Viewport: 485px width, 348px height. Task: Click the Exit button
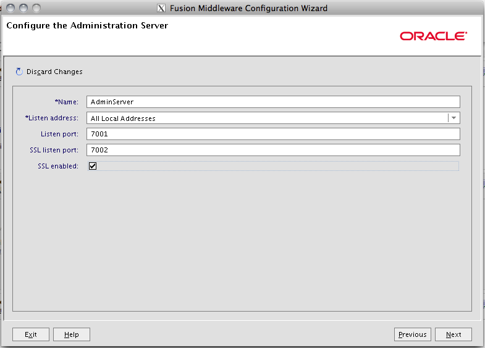coord(31,334)
